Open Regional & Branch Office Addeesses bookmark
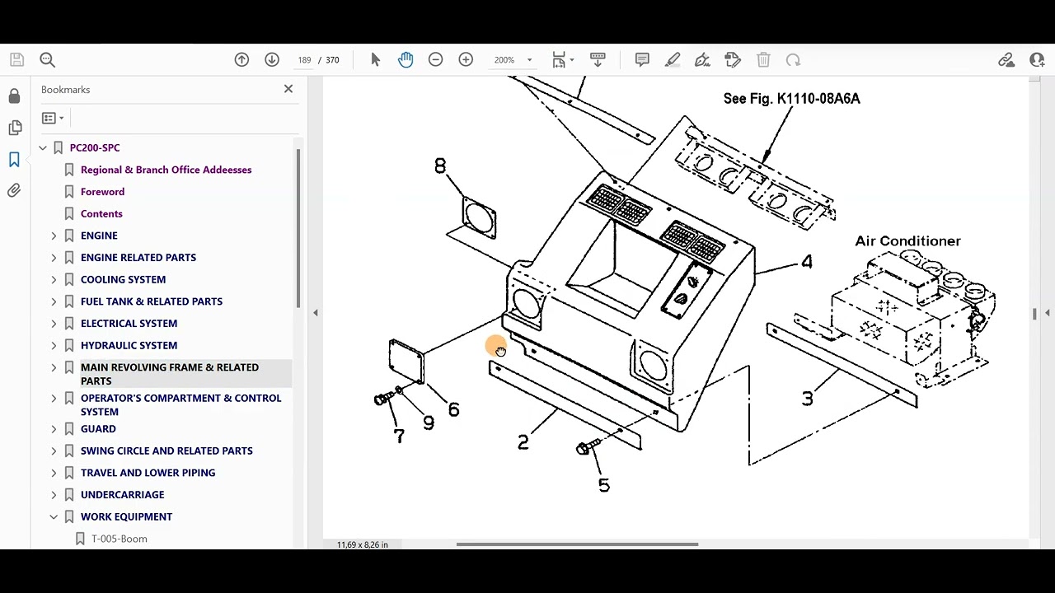 tap(166, 170)
